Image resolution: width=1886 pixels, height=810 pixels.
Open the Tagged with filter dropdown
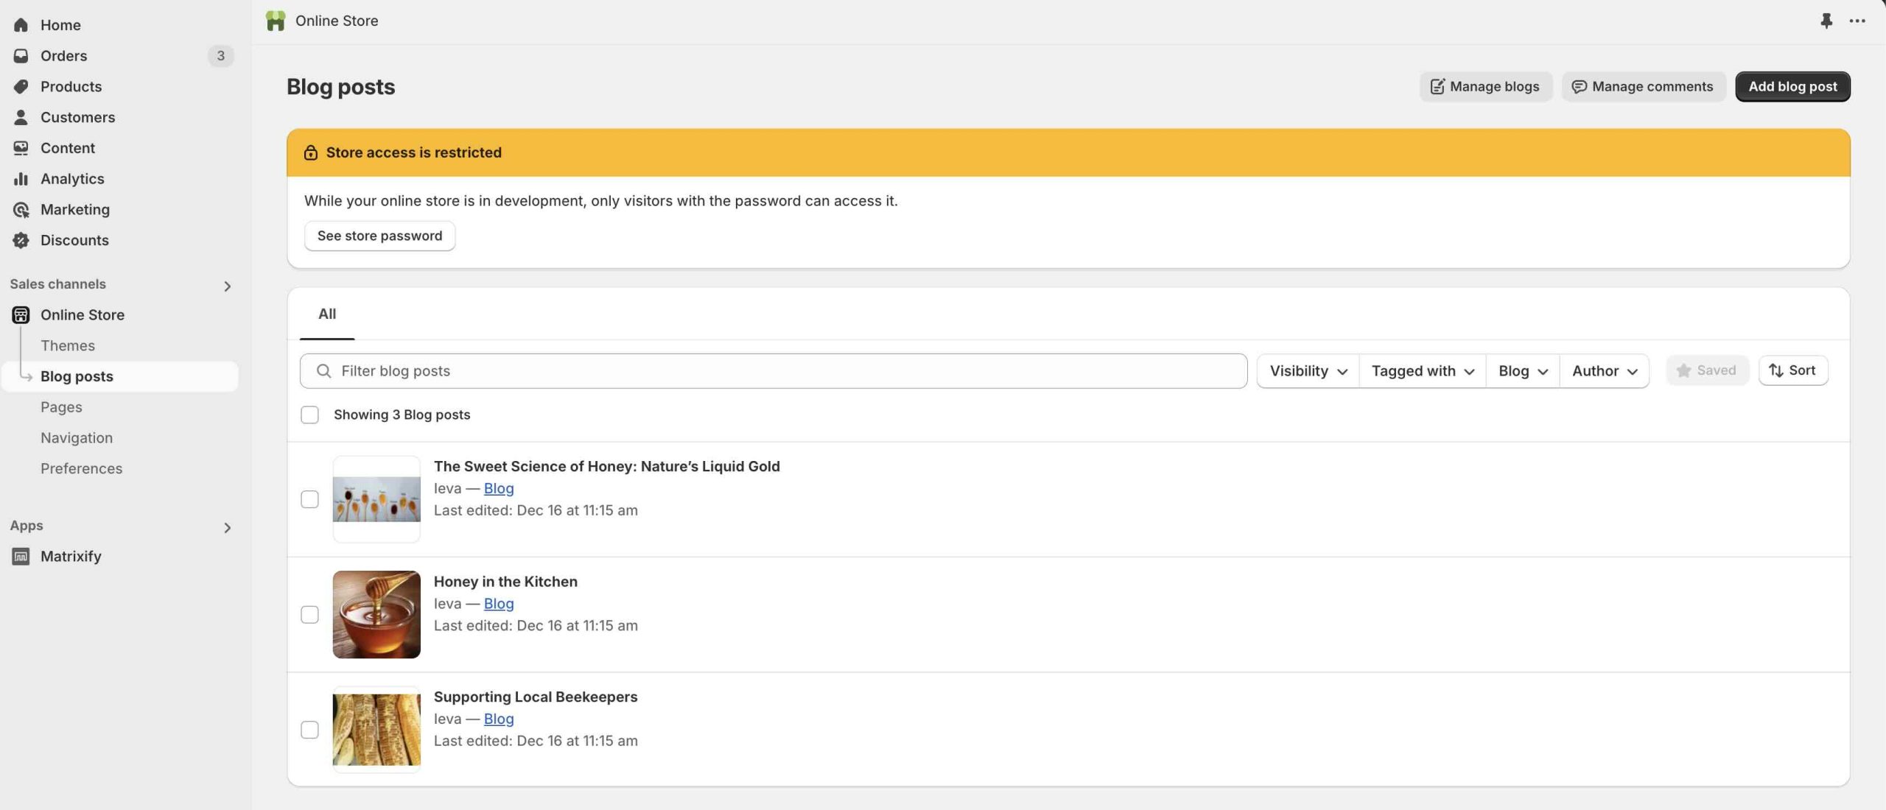tap(1422, 371)
